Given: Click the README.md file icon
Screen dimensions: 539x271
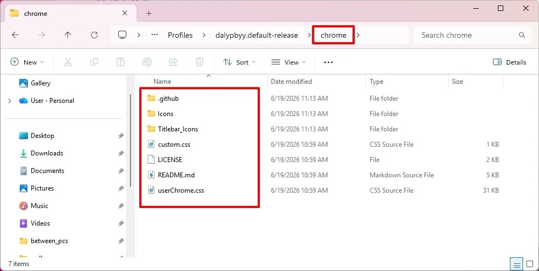Looking at the screenshot, I should point(151,175).
